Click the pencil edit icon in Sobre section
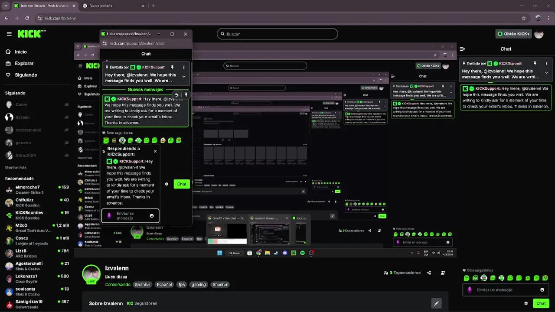555x312 pixels. 436,303
